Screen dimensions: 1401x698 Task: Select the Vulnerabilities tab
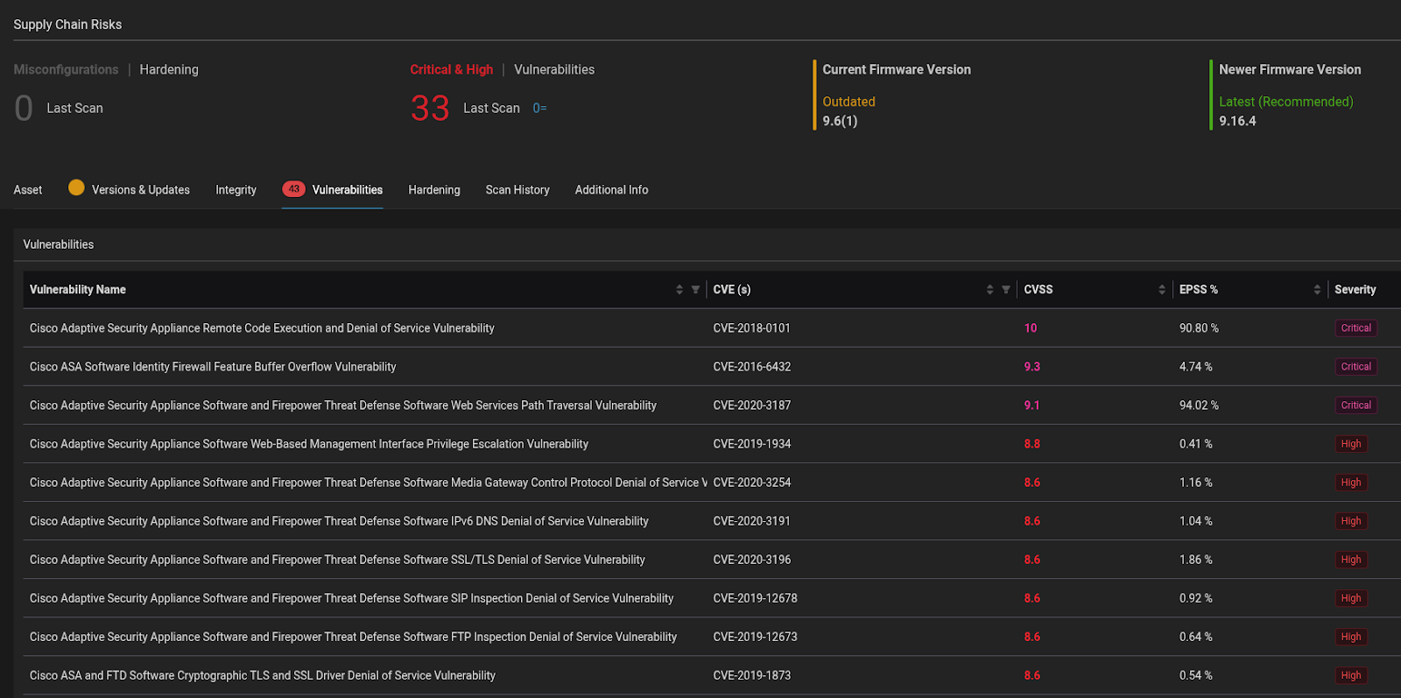coord(348,190)
